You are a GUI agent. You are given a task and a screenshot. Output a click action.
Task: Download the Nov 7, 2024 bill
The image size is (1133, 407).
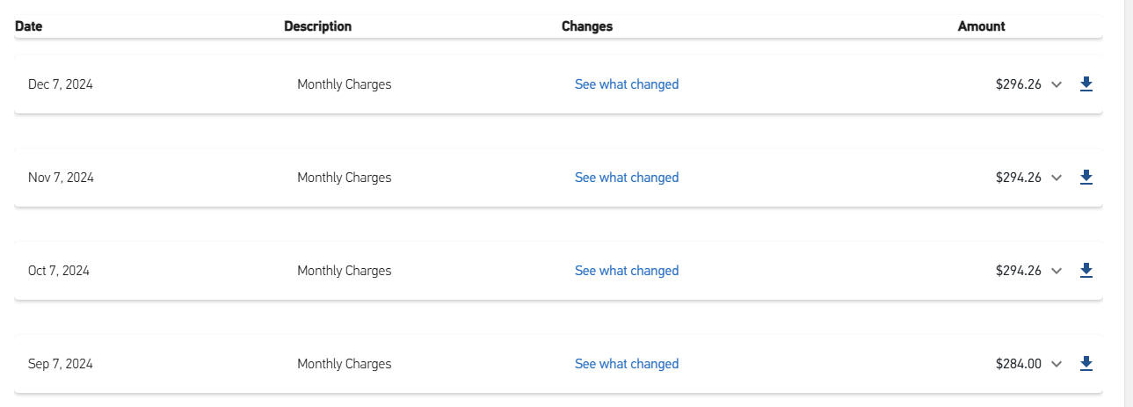click(x=1086, y=178)
